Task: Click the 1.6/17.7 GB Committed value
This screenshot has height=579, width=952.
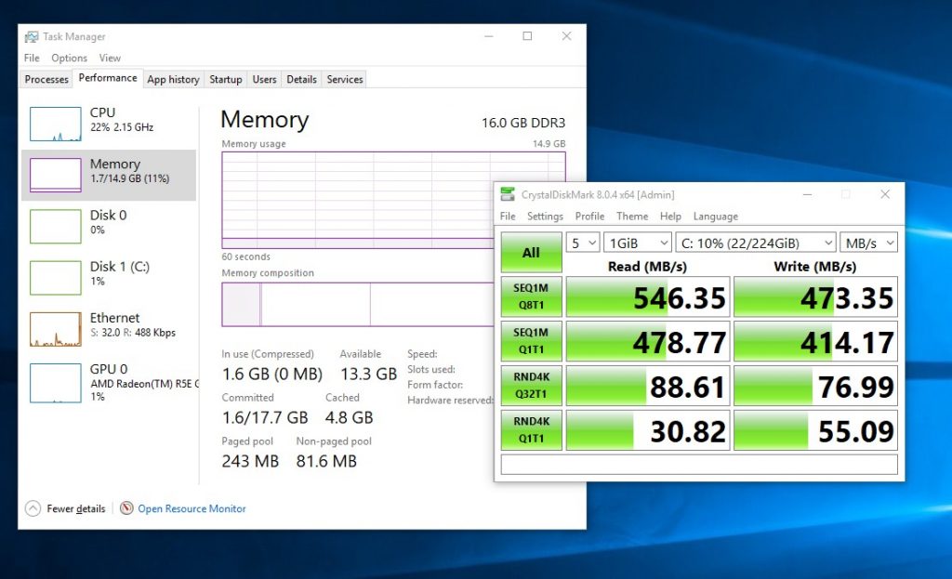Action: pyautogui.click(x=265, y=417)
